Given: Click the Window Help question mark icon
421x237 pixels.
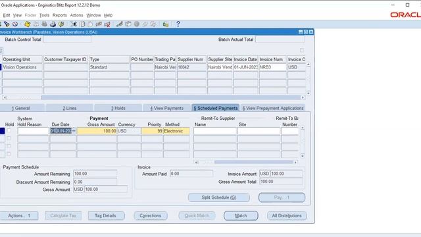Looking at the screenshot, I should coord(178,24).
